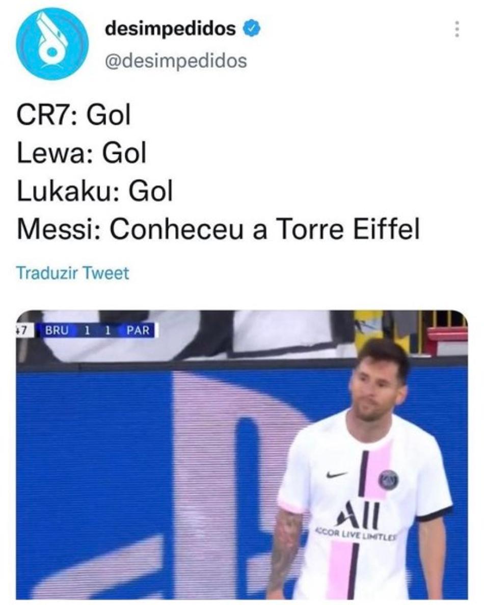This screenshot has height=605, width=484.
Task: Click the PSG crest on the jersey
Action: (x=389, y=480)
